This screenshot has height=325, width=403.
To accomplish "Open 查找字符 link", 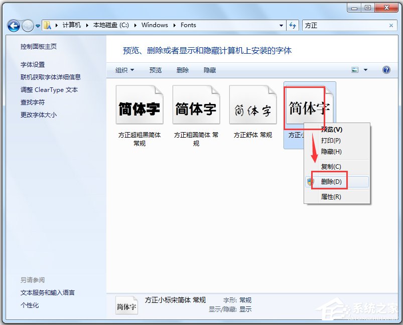I will (33, 102).
